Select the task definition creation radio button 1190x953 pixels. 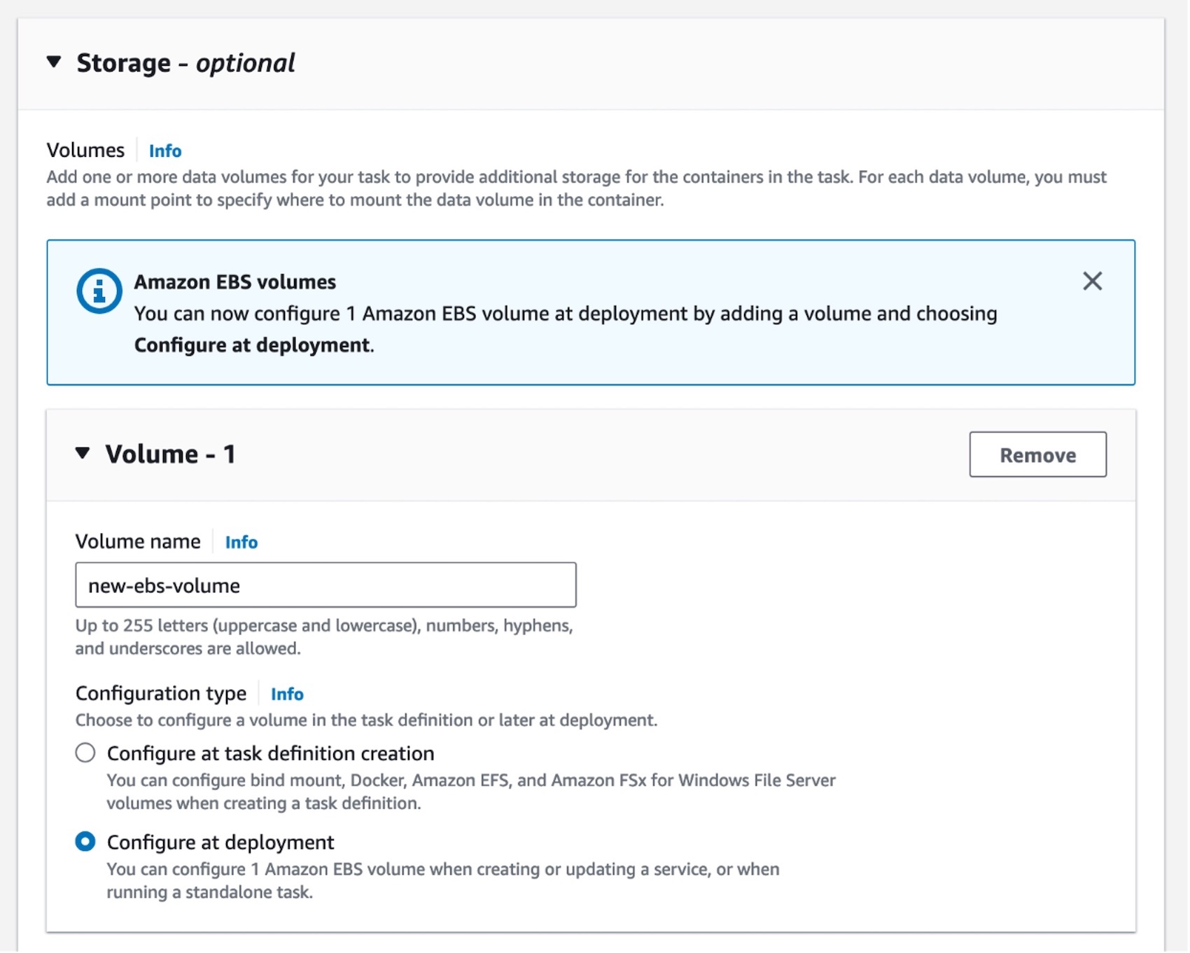click(x=85, y=753)
